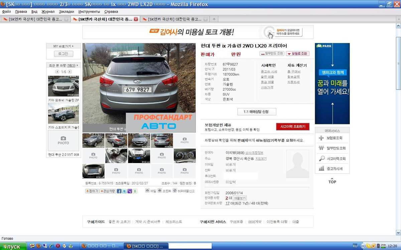Image resolution: width=401 pixels, height=250 pixels.
Task: Open the Файл menu
Action: [x=6, y=12]
